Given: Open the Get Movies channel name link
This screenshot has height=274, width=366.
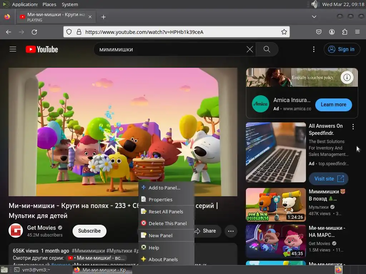Looking at the screenshot, I should 41,228.
